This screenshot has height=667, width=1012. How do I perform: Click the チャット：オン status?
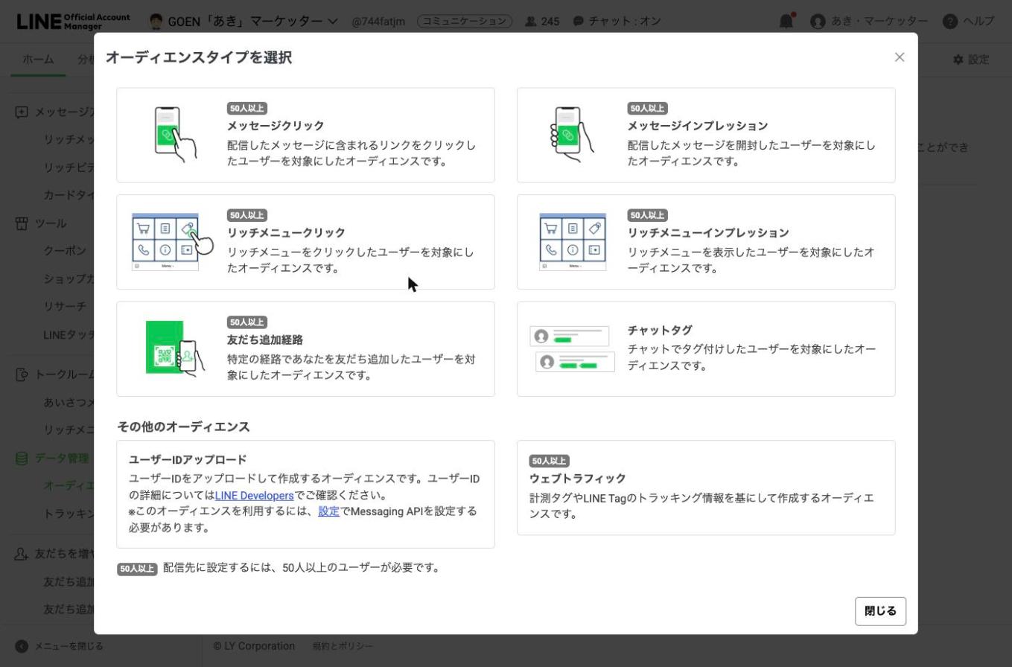(617, 21)
